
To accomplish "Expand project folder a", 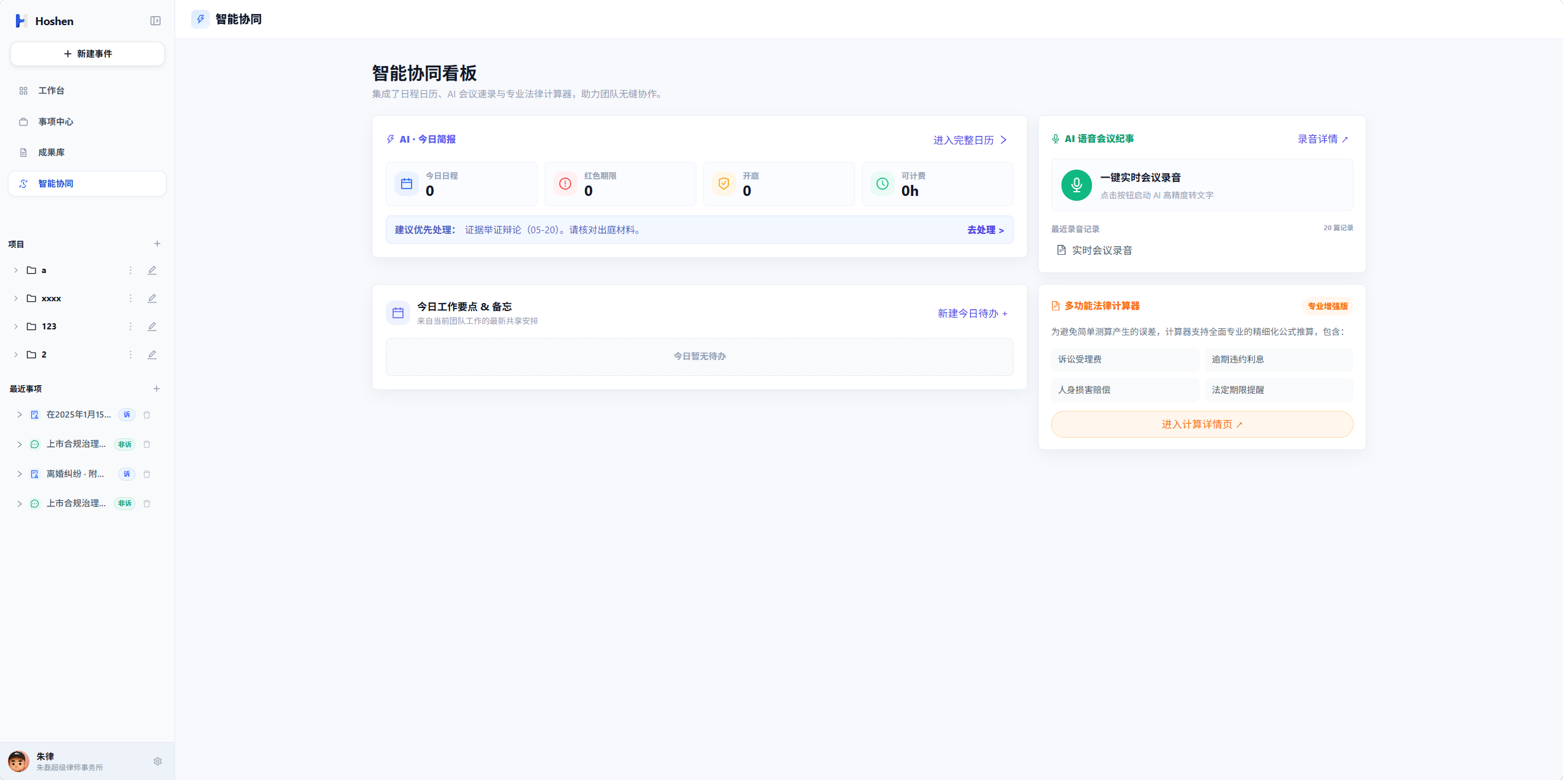I will 16,270.
